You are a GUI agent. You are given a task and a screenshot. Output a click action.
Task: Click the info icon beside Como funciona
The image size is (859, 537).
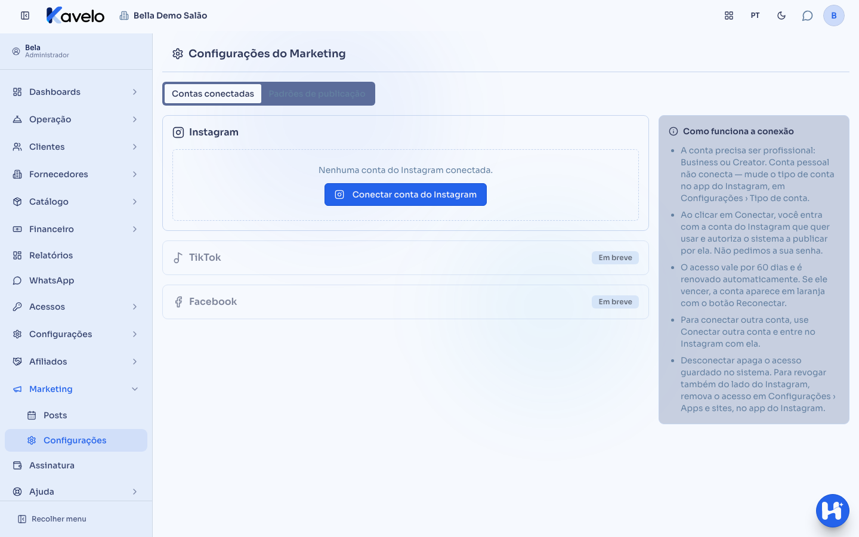point(673,131)
